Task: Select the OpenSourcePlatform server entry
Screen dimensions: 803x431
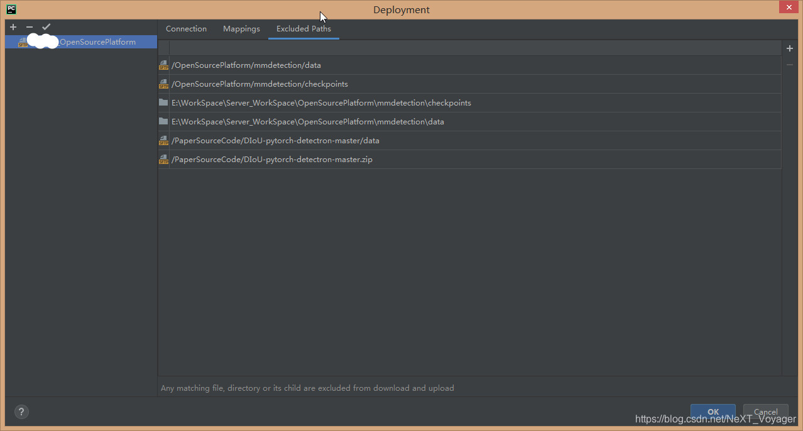Action: coord(81,42)
